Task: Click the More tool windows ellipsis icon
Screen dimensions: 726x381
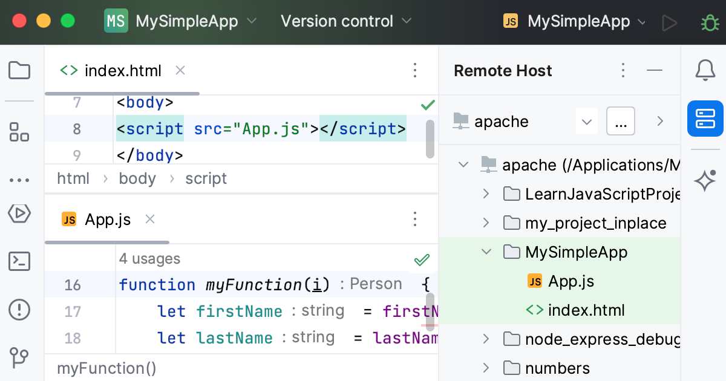Action: click(19, 180)
